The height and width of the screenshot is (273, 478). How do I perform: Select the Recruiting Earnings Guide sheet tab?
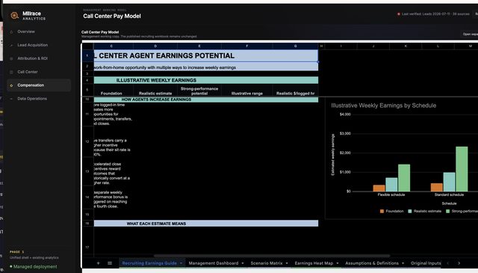click(x=149, y=263)
